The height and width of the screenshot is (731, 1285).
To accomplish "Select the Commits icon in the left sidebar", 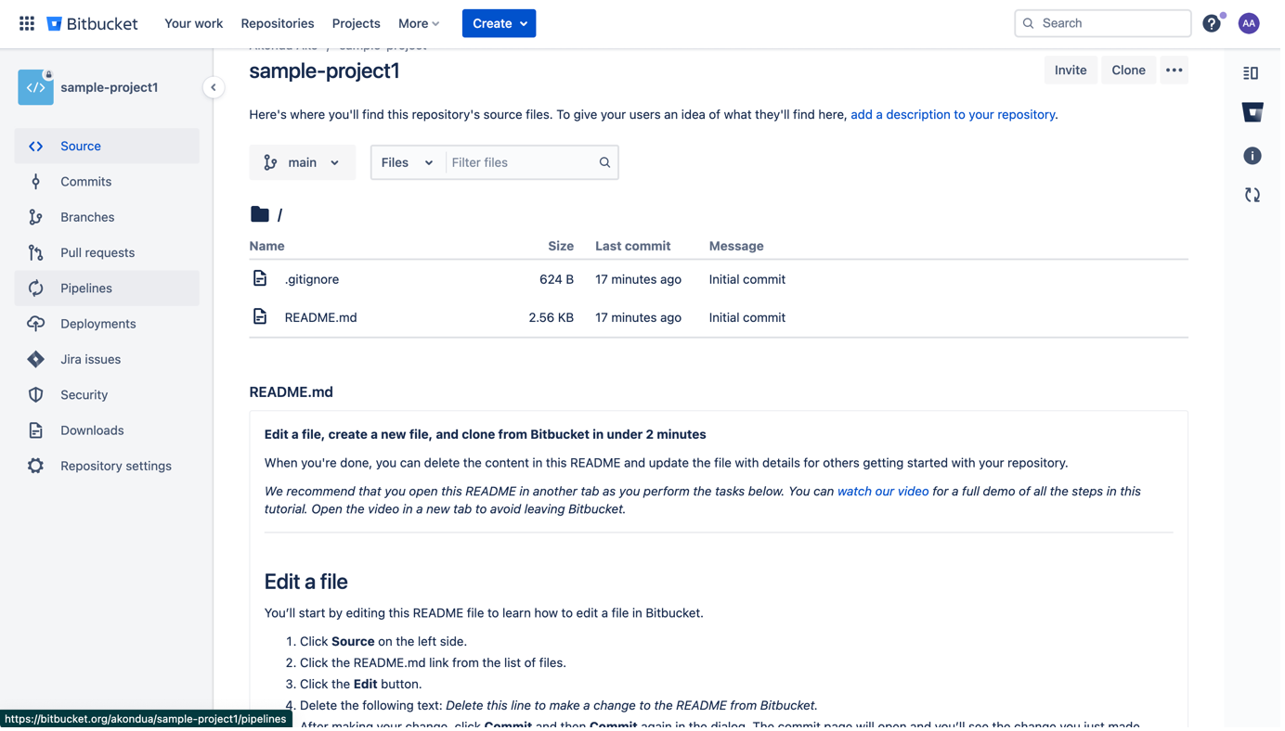I will (x=34, y=181).
